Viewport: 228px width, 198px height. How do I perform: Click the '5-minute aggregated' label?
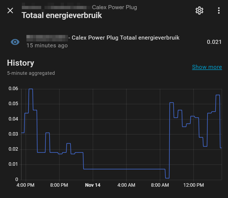coord(31,73)
